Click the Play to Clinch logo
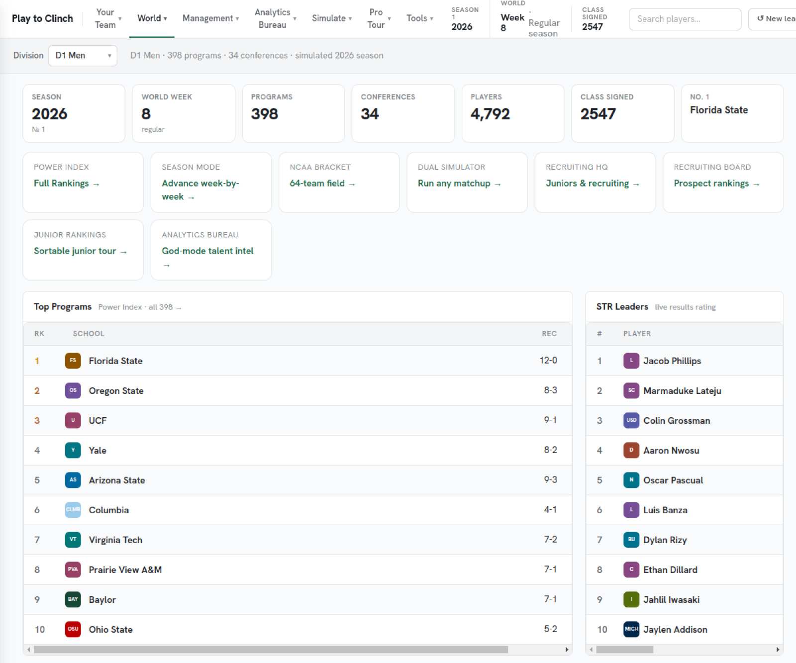796x663 pixels. pos(42,18)
